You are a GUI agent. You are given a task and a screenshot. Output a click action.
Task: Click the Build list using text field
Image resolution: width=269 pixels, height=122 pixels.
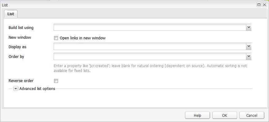[x=150, y=28]
